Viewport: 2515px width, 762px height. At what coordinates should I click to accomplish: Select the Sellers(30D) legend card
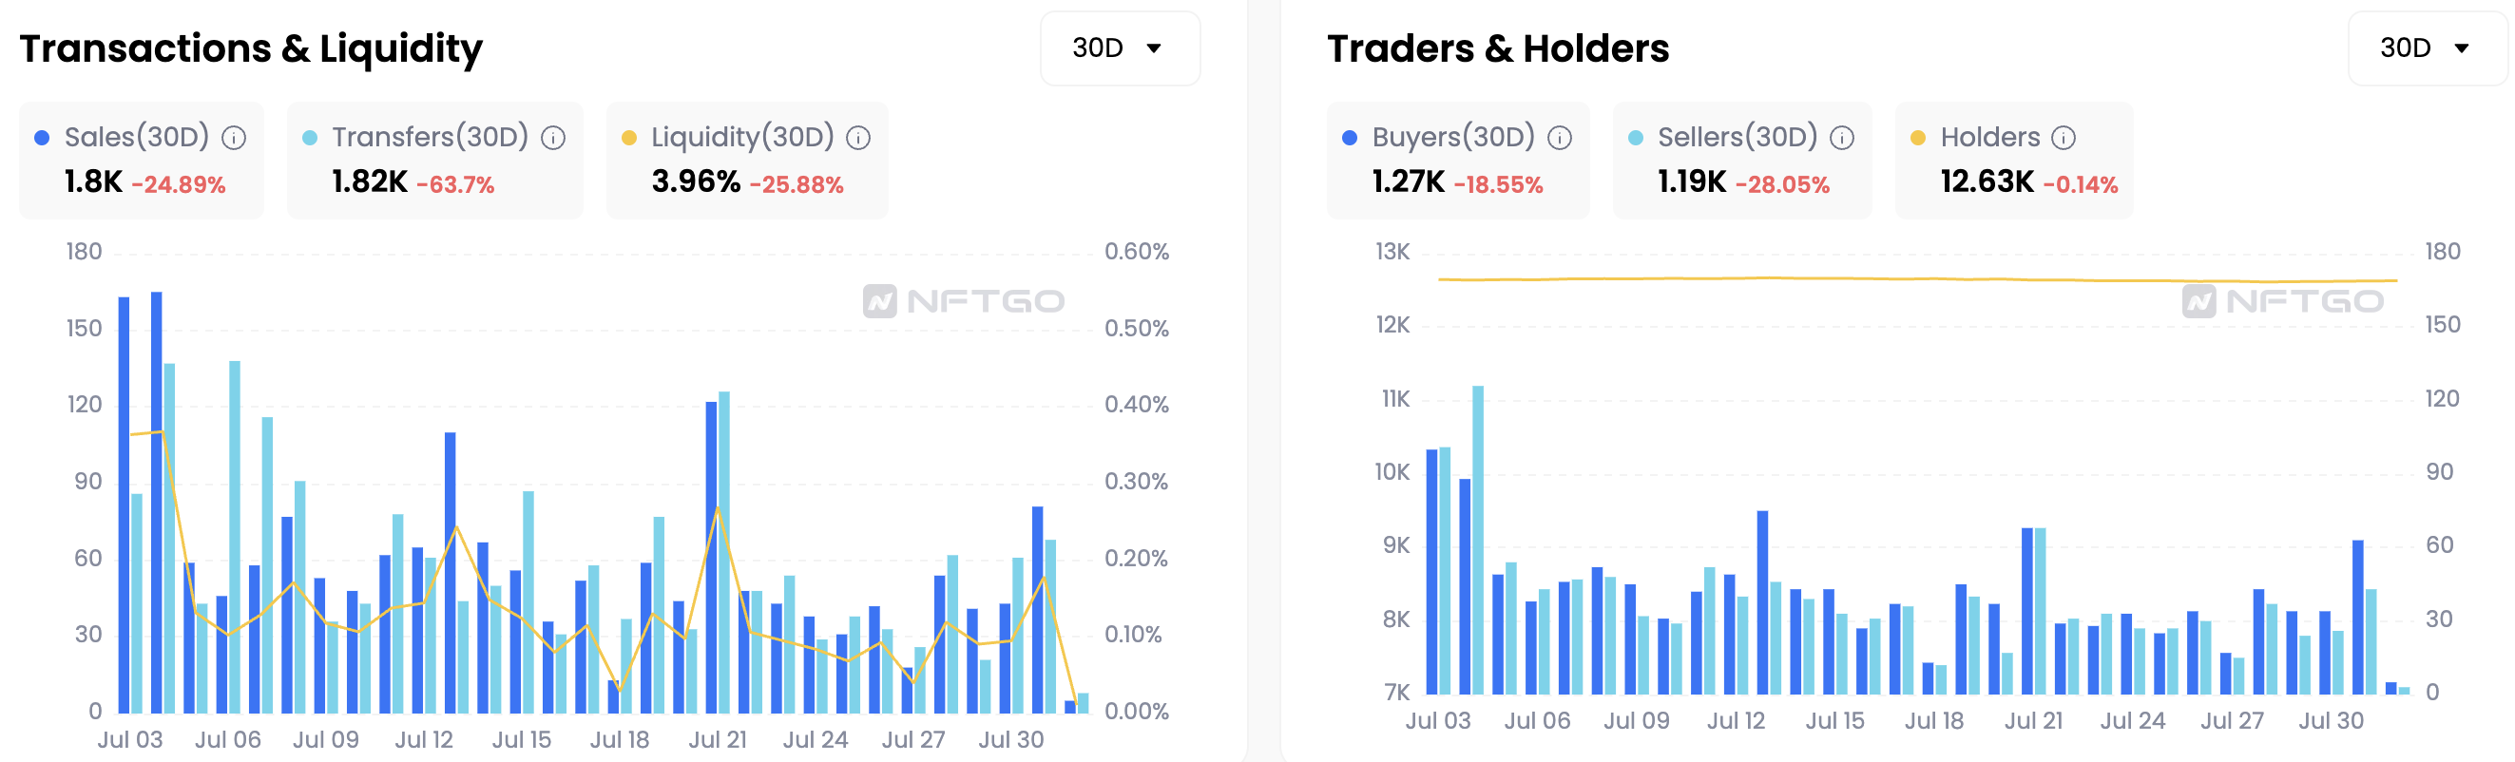pyautogui.click(x=1741, y=160)
